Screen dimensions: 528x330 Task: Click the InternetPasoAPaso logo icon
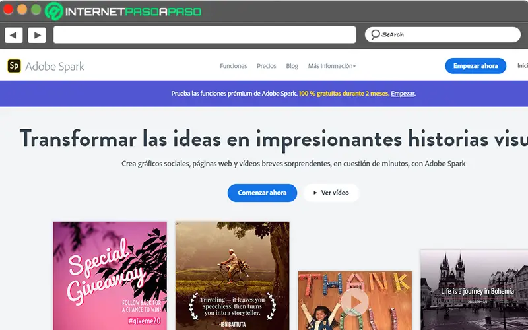pyautogui.click(x=54, y=11)
